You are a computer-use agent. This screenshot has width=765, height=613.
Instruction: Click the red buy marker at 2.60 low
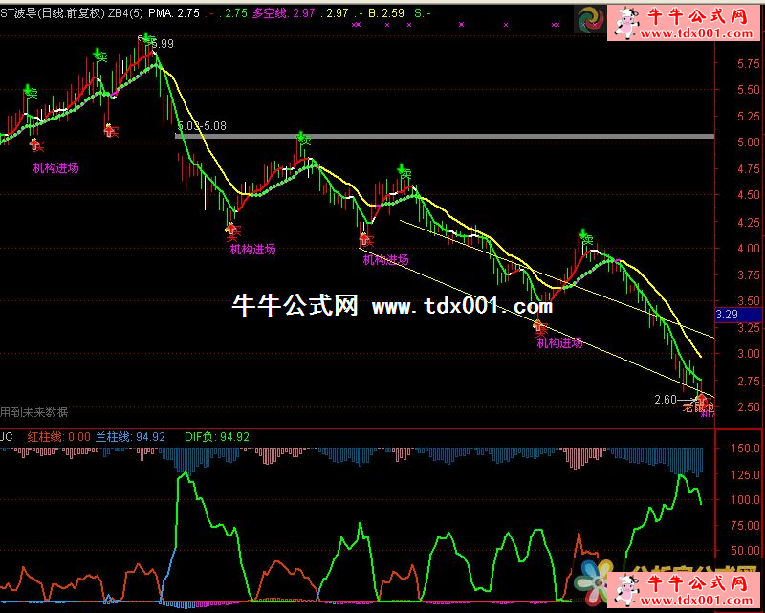coord(703,398)
